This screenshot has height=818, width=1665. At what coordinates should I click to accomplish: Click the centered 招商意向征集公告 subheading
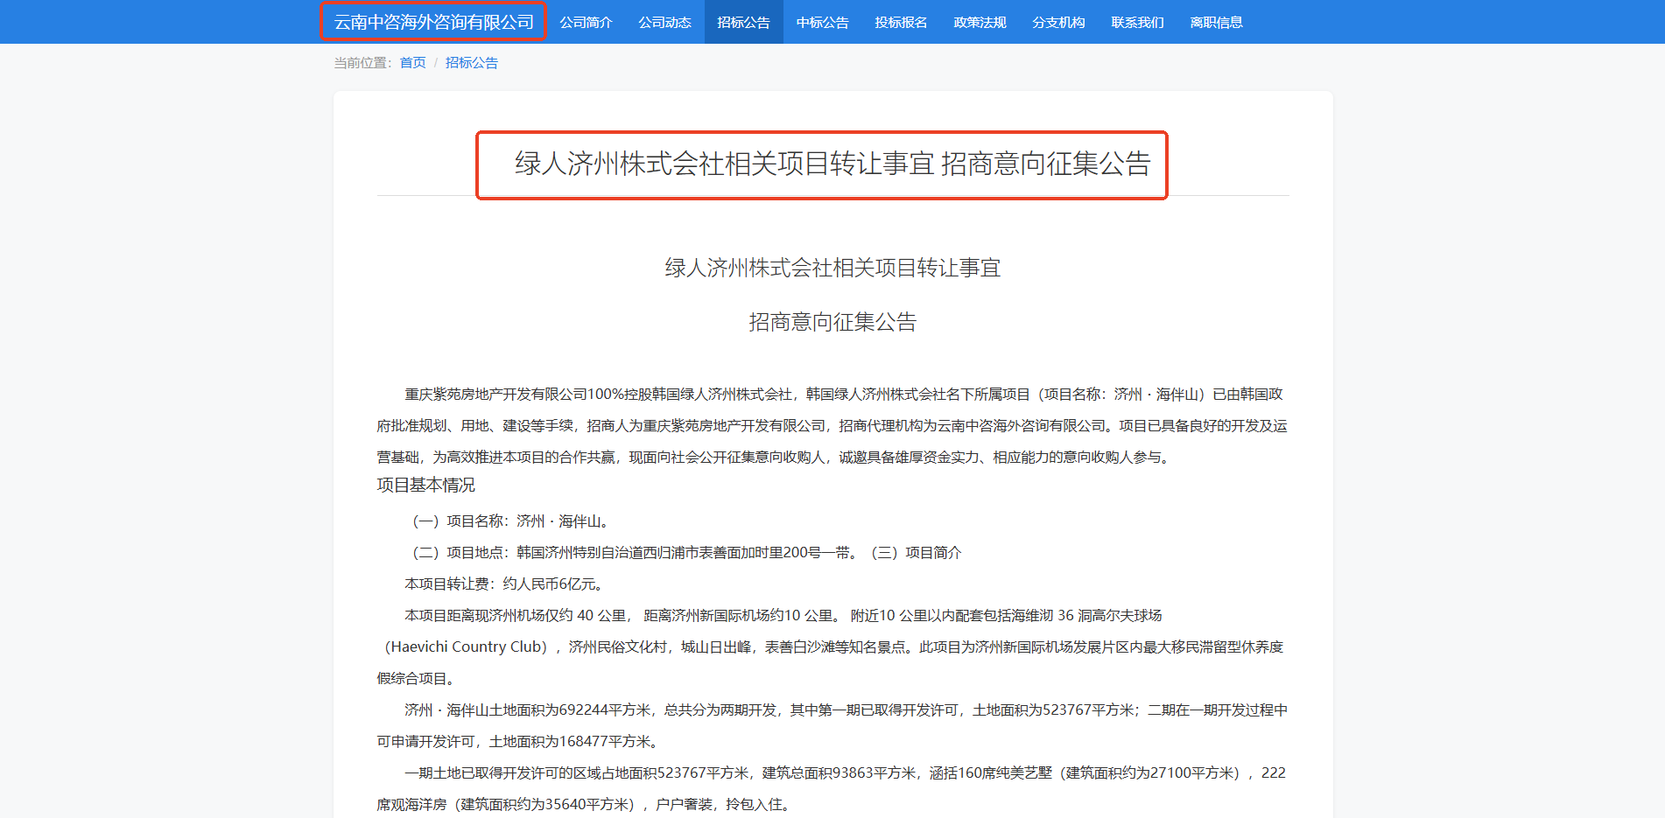[x=832, y=322]
